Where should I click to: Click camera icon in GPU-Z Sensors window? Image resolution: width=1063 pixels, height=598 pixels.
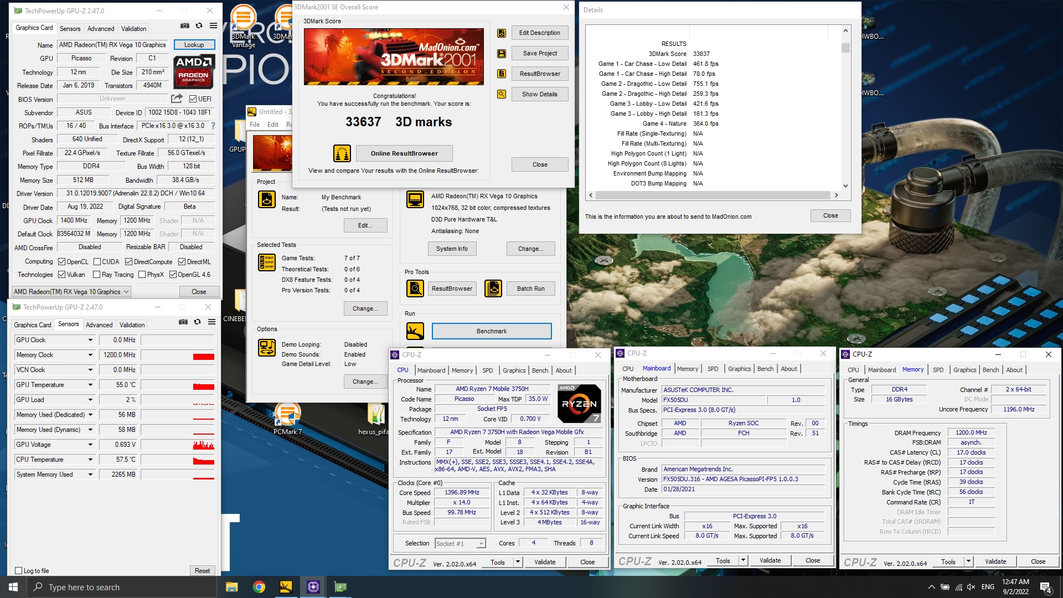(x=183, y=322)
